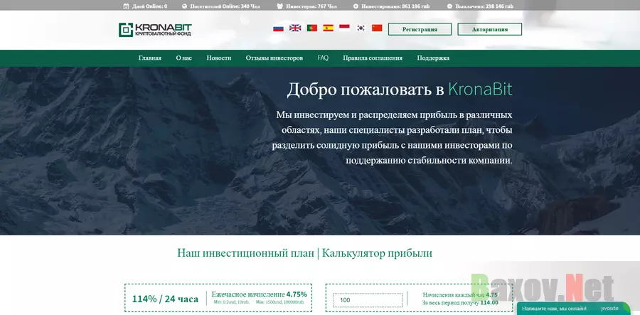Image resolution: width=640 pixels, height=315 pixels.
Task: Click the За весь период получу 114.00 text
Action: pos(460,303)
